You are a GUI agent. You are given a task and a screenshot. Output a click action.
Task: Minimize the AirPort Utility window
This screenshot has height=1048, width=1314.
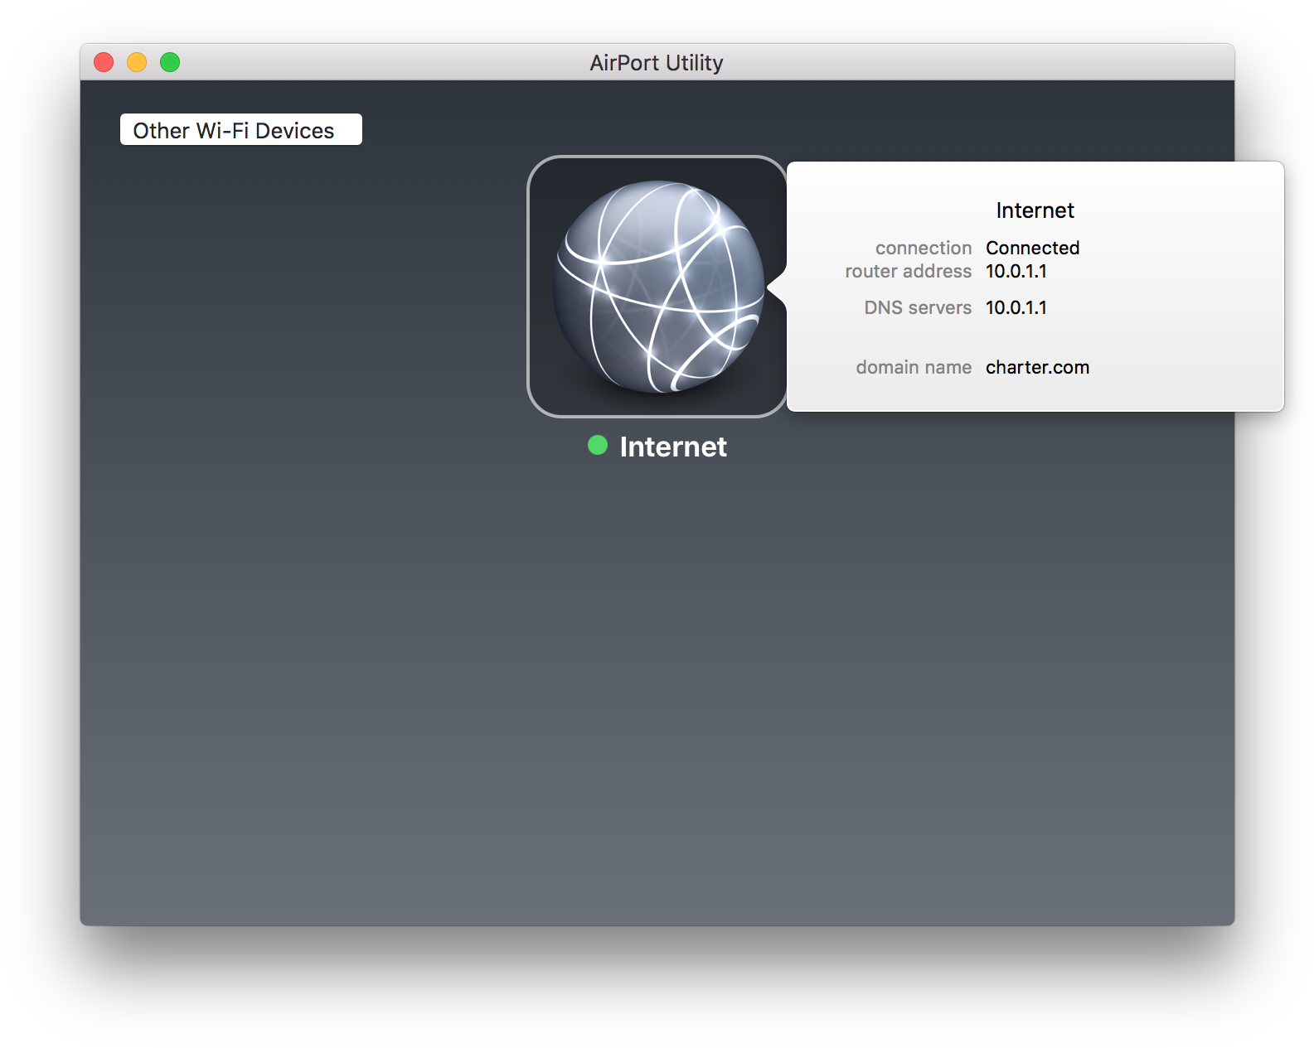137,62
